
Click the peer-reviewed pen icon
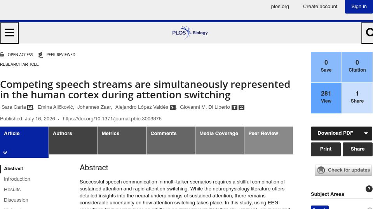tap(40, 55)
